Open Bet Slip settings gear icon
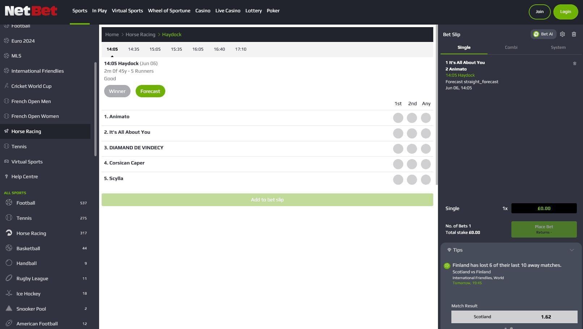Viewport: 583px width, 329px height. point(562,34)
